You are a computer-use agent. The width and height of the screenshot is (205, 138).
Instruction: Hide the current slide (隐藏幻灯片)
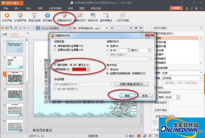pos(80,17)
